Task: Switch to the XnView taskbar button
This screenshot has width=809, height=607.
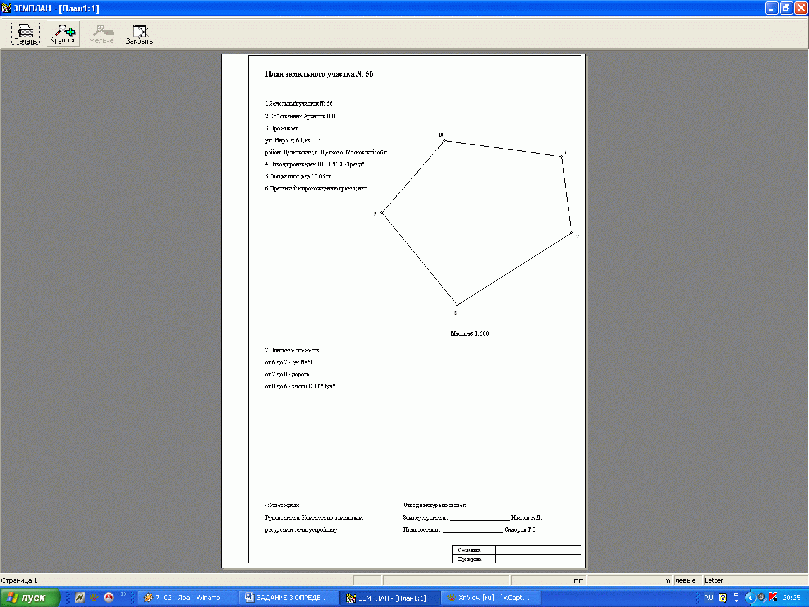Action: (490, 598)
